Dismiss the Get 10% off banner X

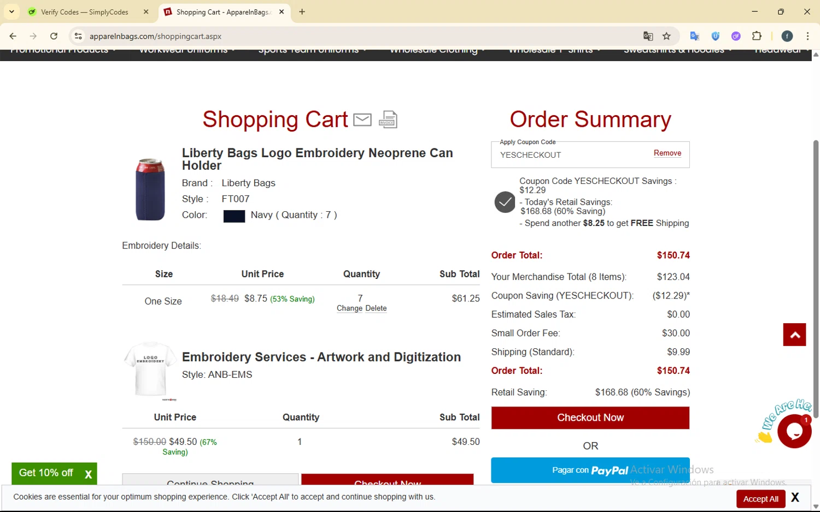[x=88, y=474]
